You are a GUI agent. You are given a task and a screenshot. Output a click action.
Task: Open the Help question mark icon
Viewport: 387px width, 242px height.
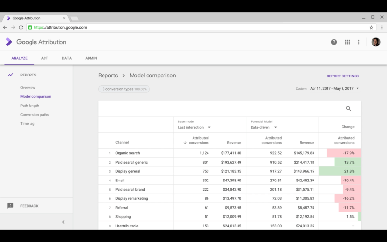pyautogui.click(x=334, y=42)
